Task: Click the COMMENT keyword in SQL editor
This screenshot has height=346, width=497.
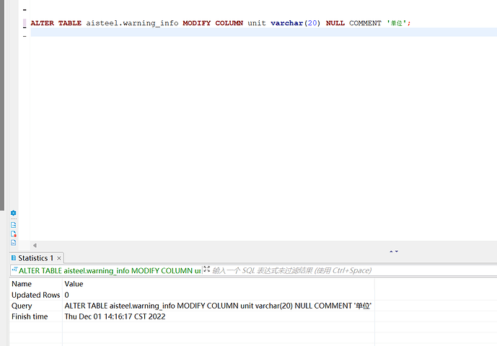Action: (365, 23)
